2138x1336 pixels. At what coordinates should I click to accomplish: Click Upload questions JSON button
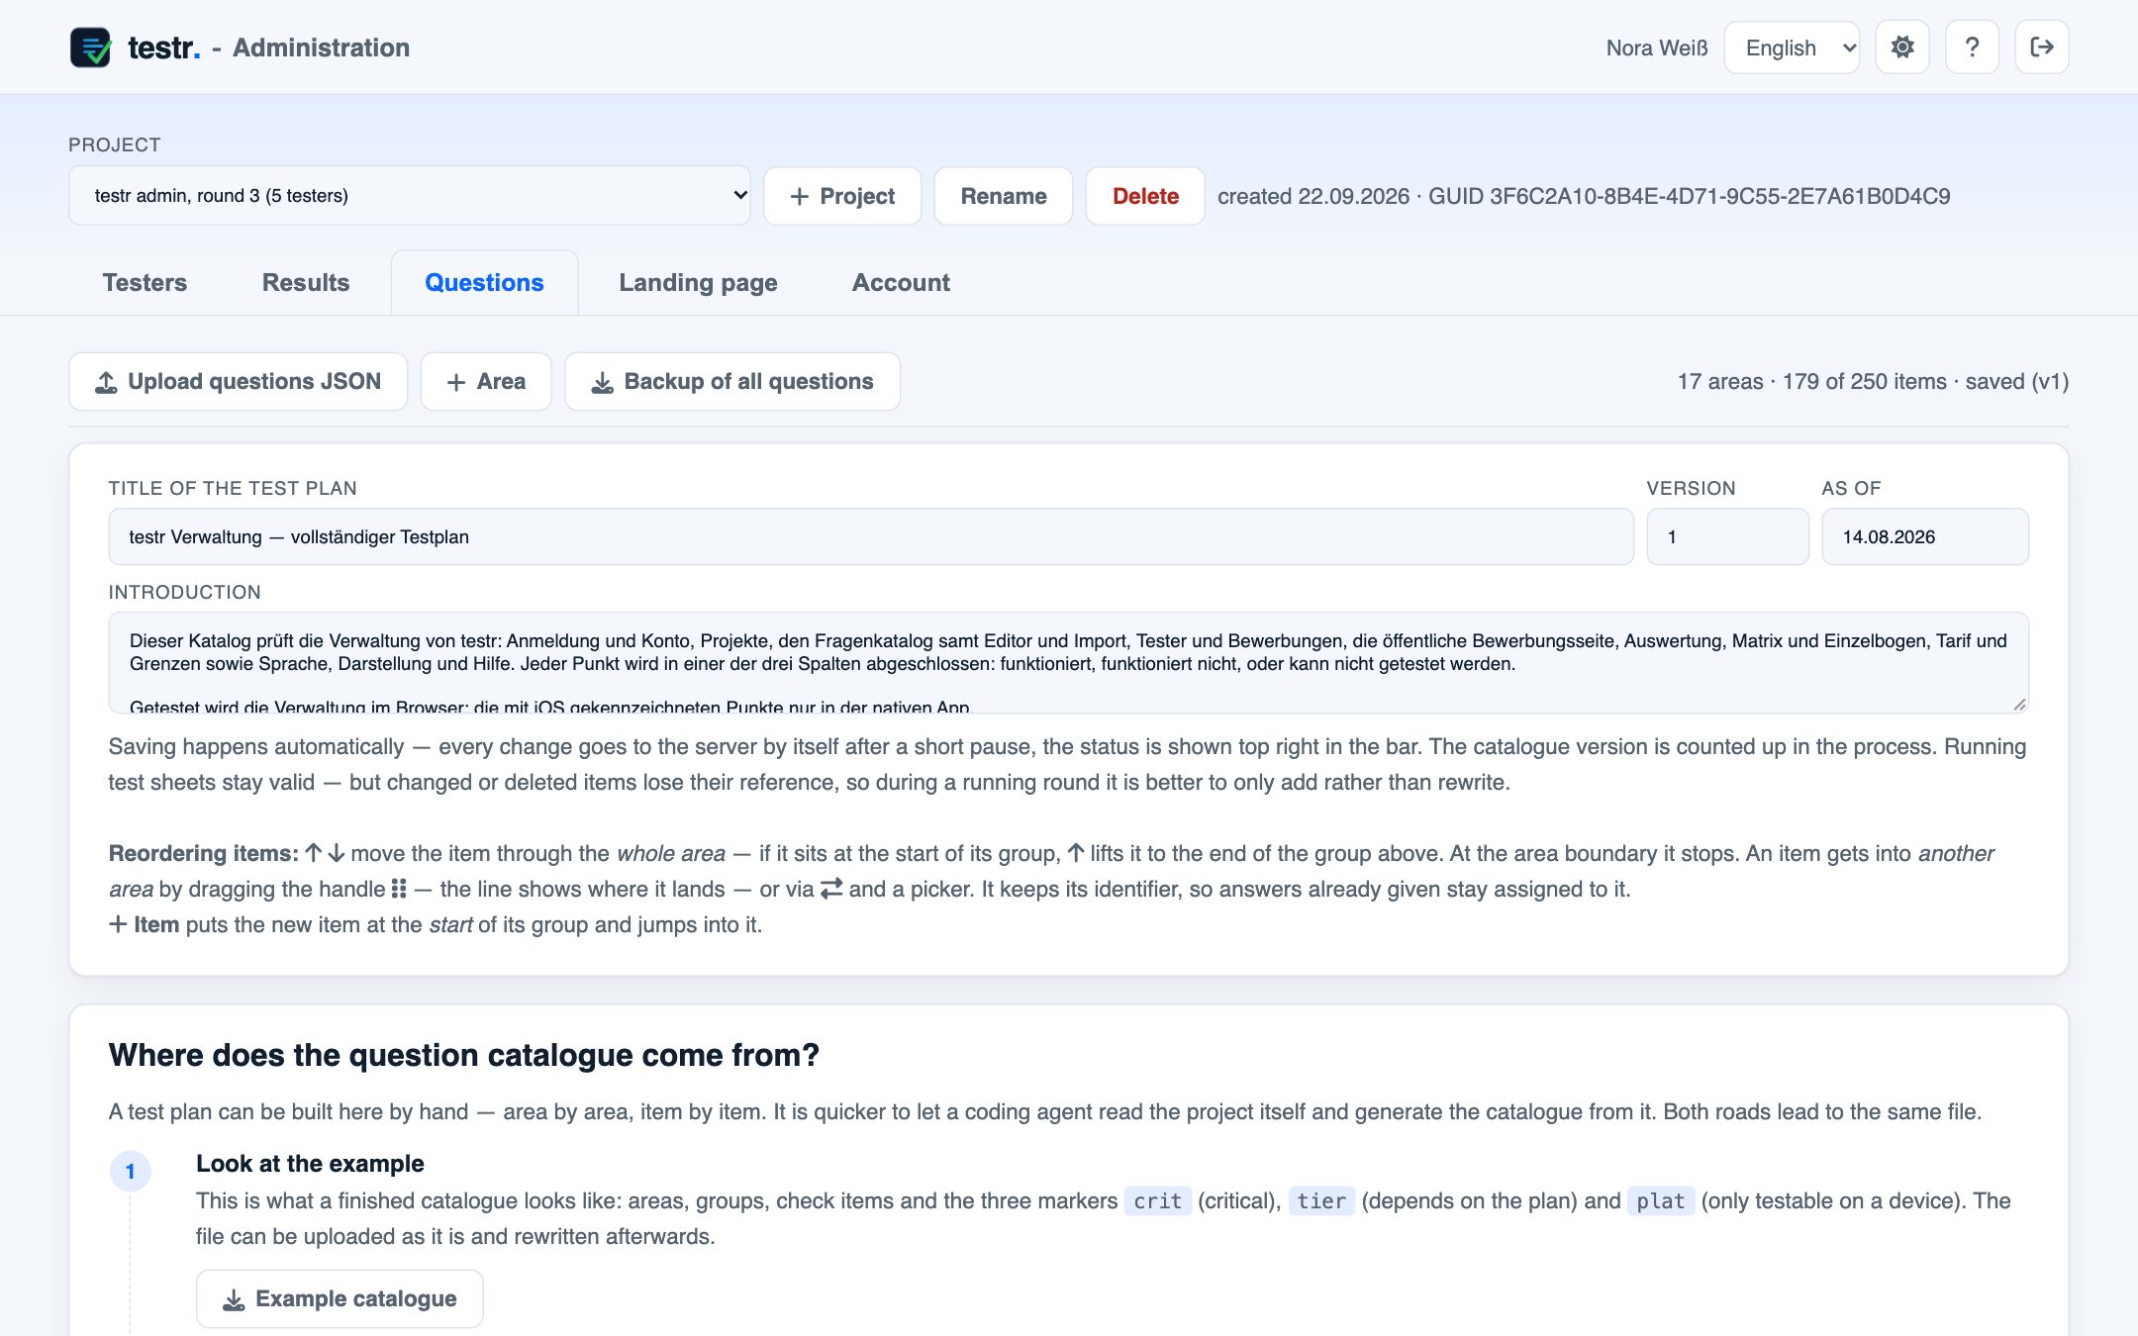coord(238,382)
